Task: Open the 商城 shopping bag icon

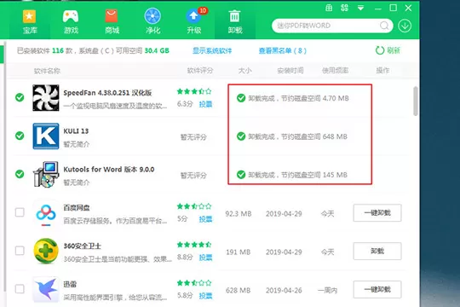Action: (112, 21)
